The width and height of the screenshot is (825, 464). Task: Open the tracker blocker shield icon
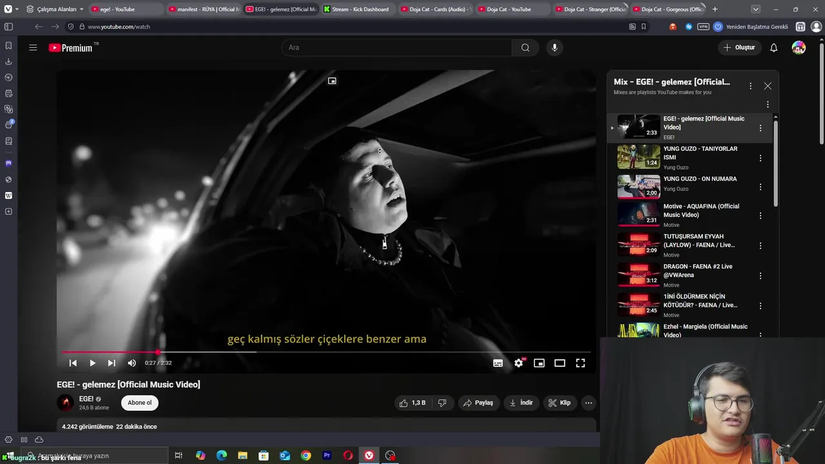tap(71, 26)
